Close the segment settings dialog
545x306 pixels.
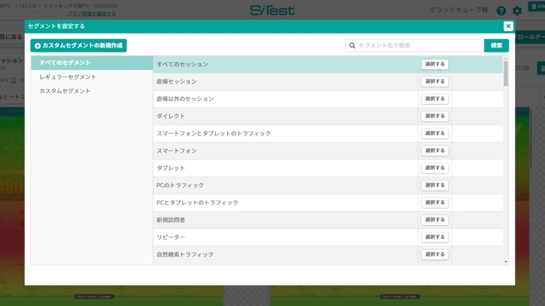point(508,26)
